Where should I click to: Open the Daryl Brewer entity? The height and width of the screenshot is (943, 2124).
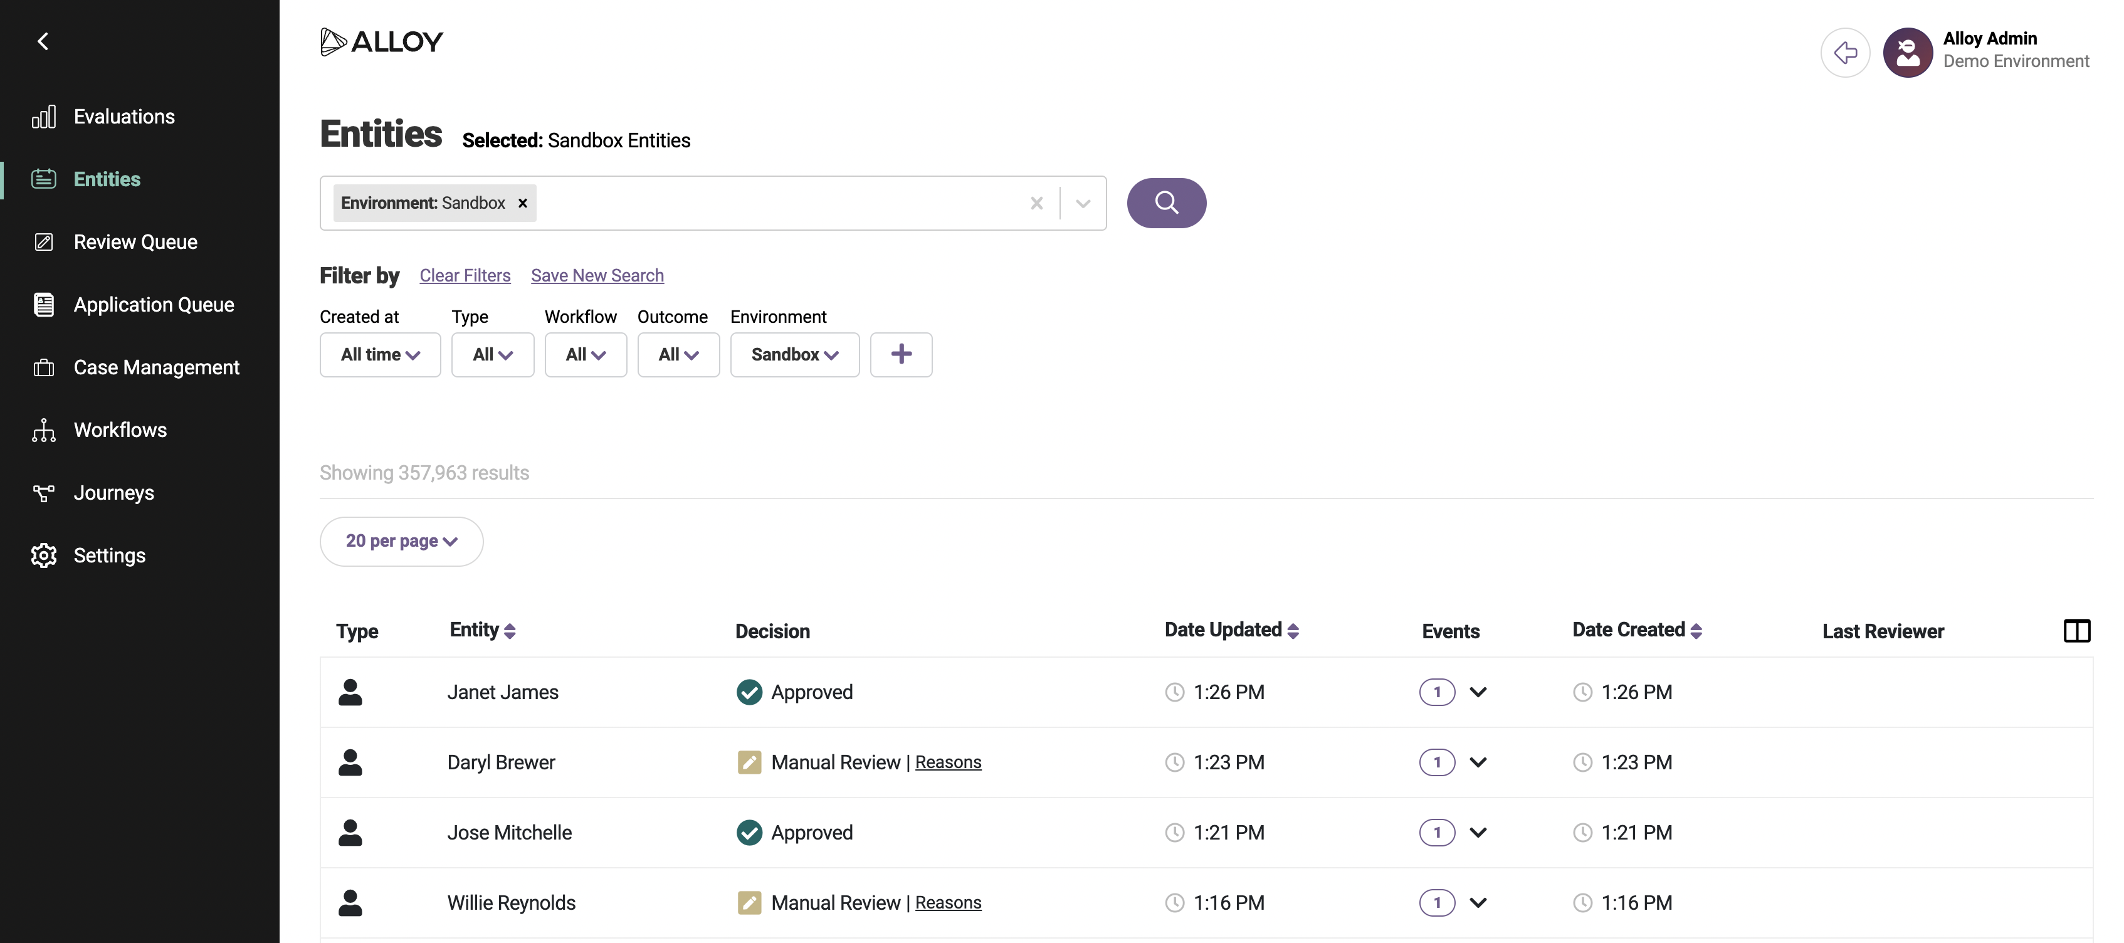pyautogui.click(x=502, y=762)
